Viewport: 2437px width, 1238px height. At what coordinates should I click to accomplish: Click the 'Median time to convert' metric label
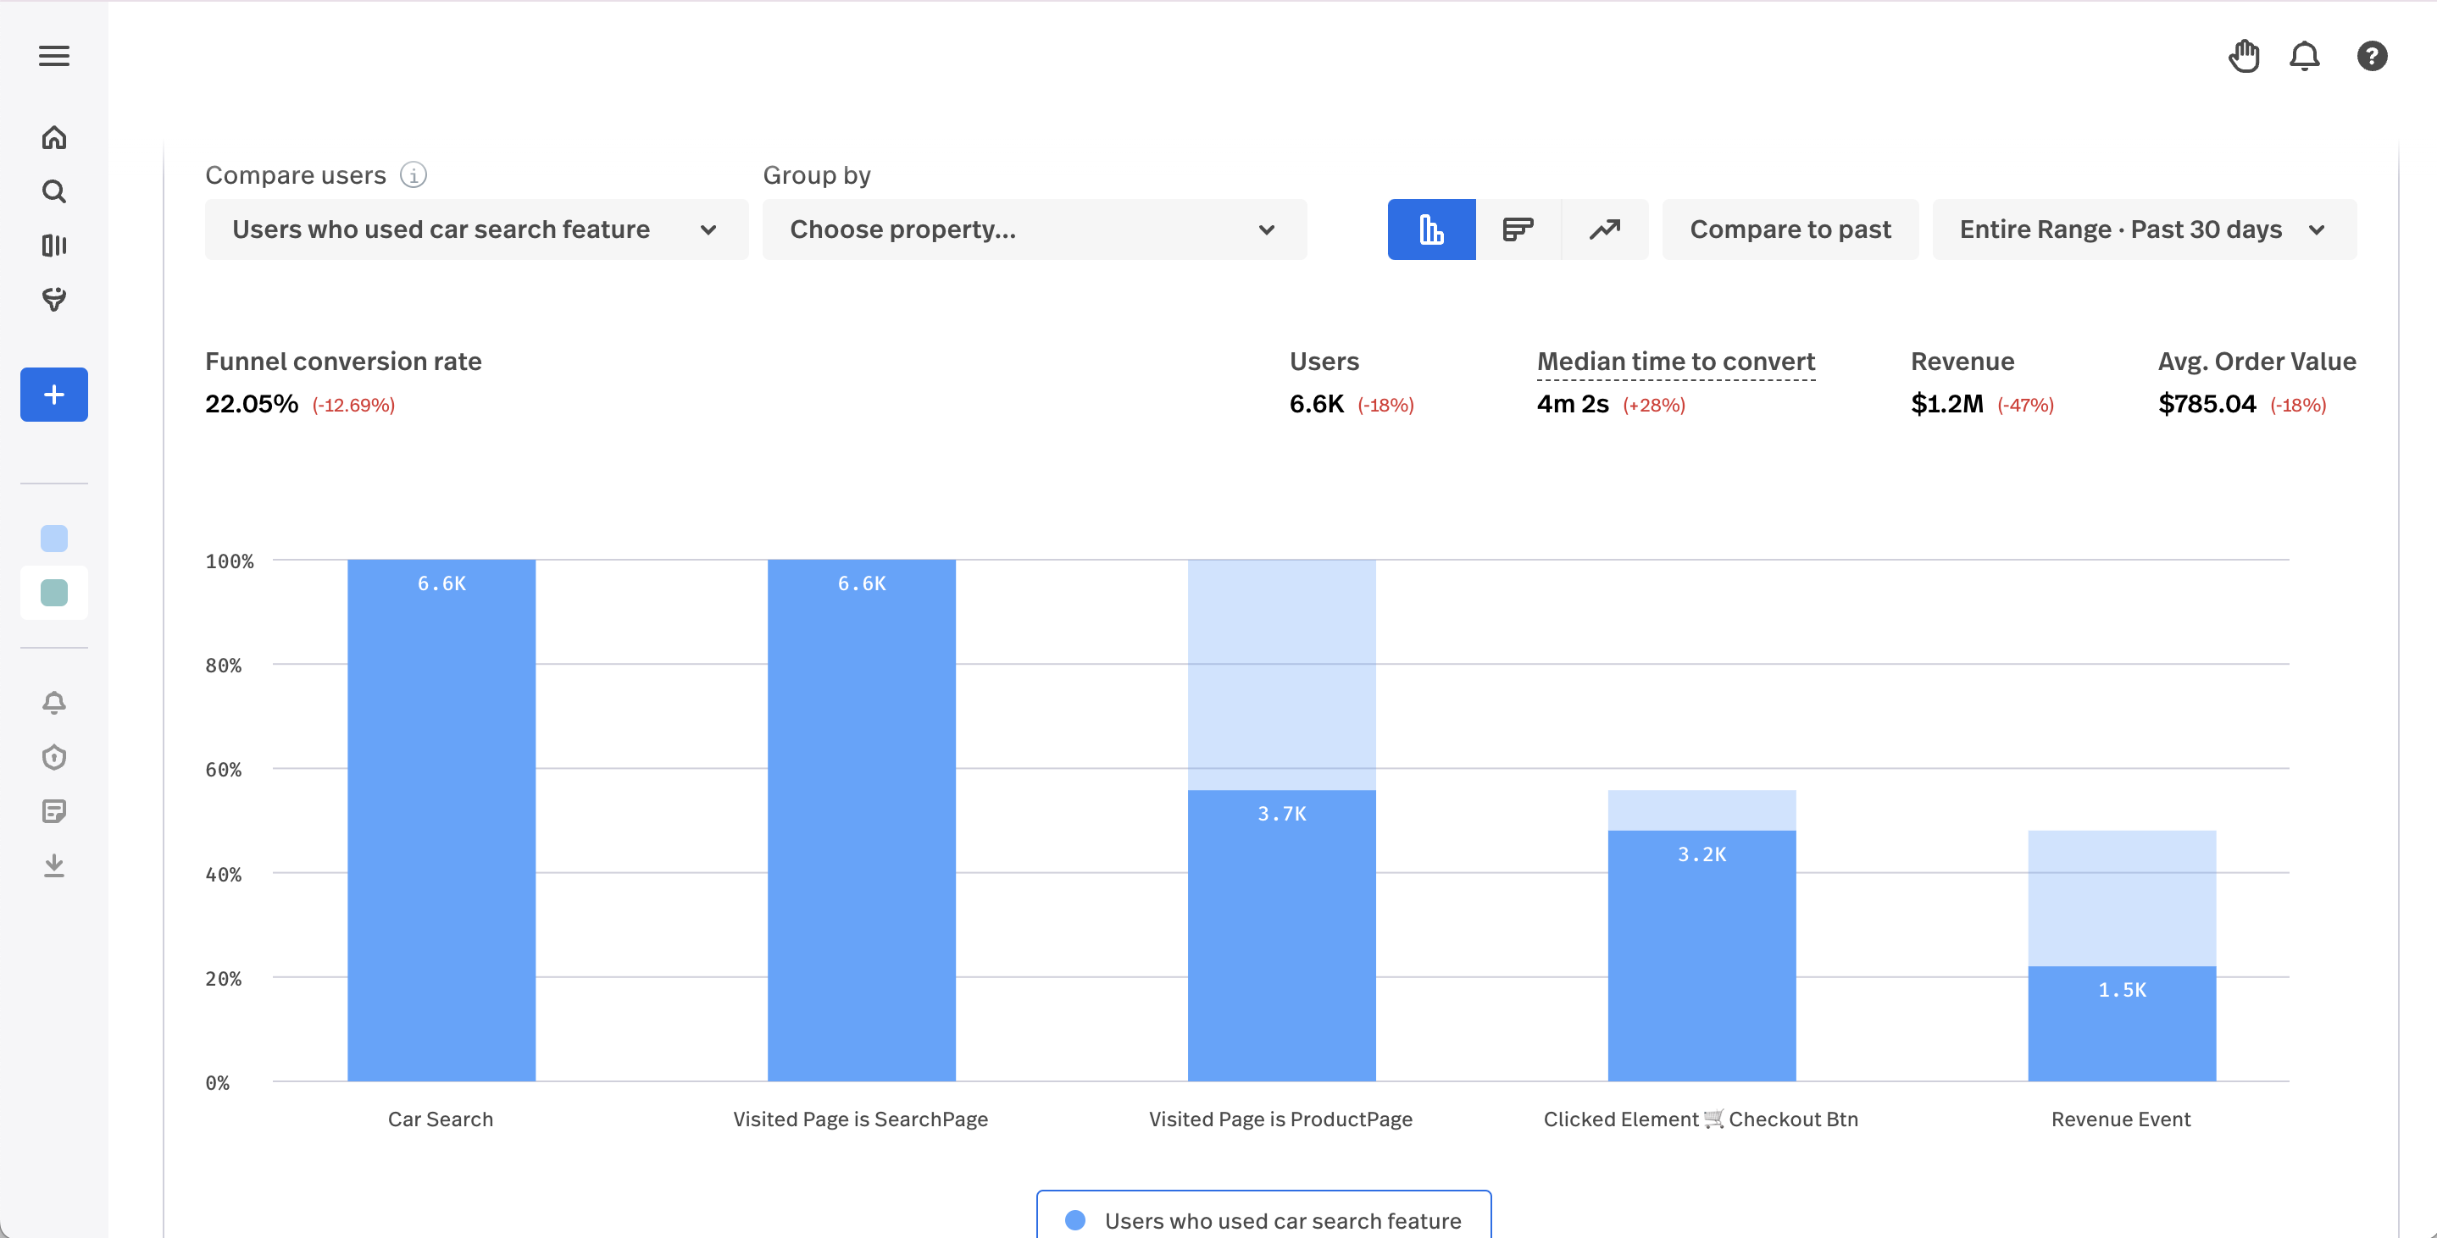point(1675,362)
